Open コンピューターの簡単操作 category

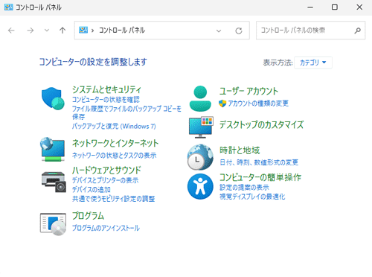click(x=260, y=177)
